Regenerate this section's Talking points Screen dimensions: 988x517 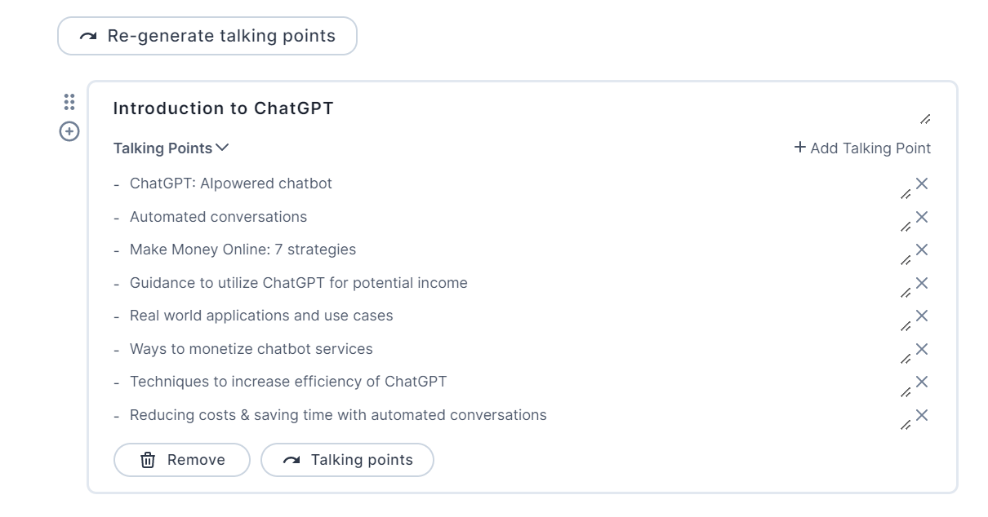(347, 460)
